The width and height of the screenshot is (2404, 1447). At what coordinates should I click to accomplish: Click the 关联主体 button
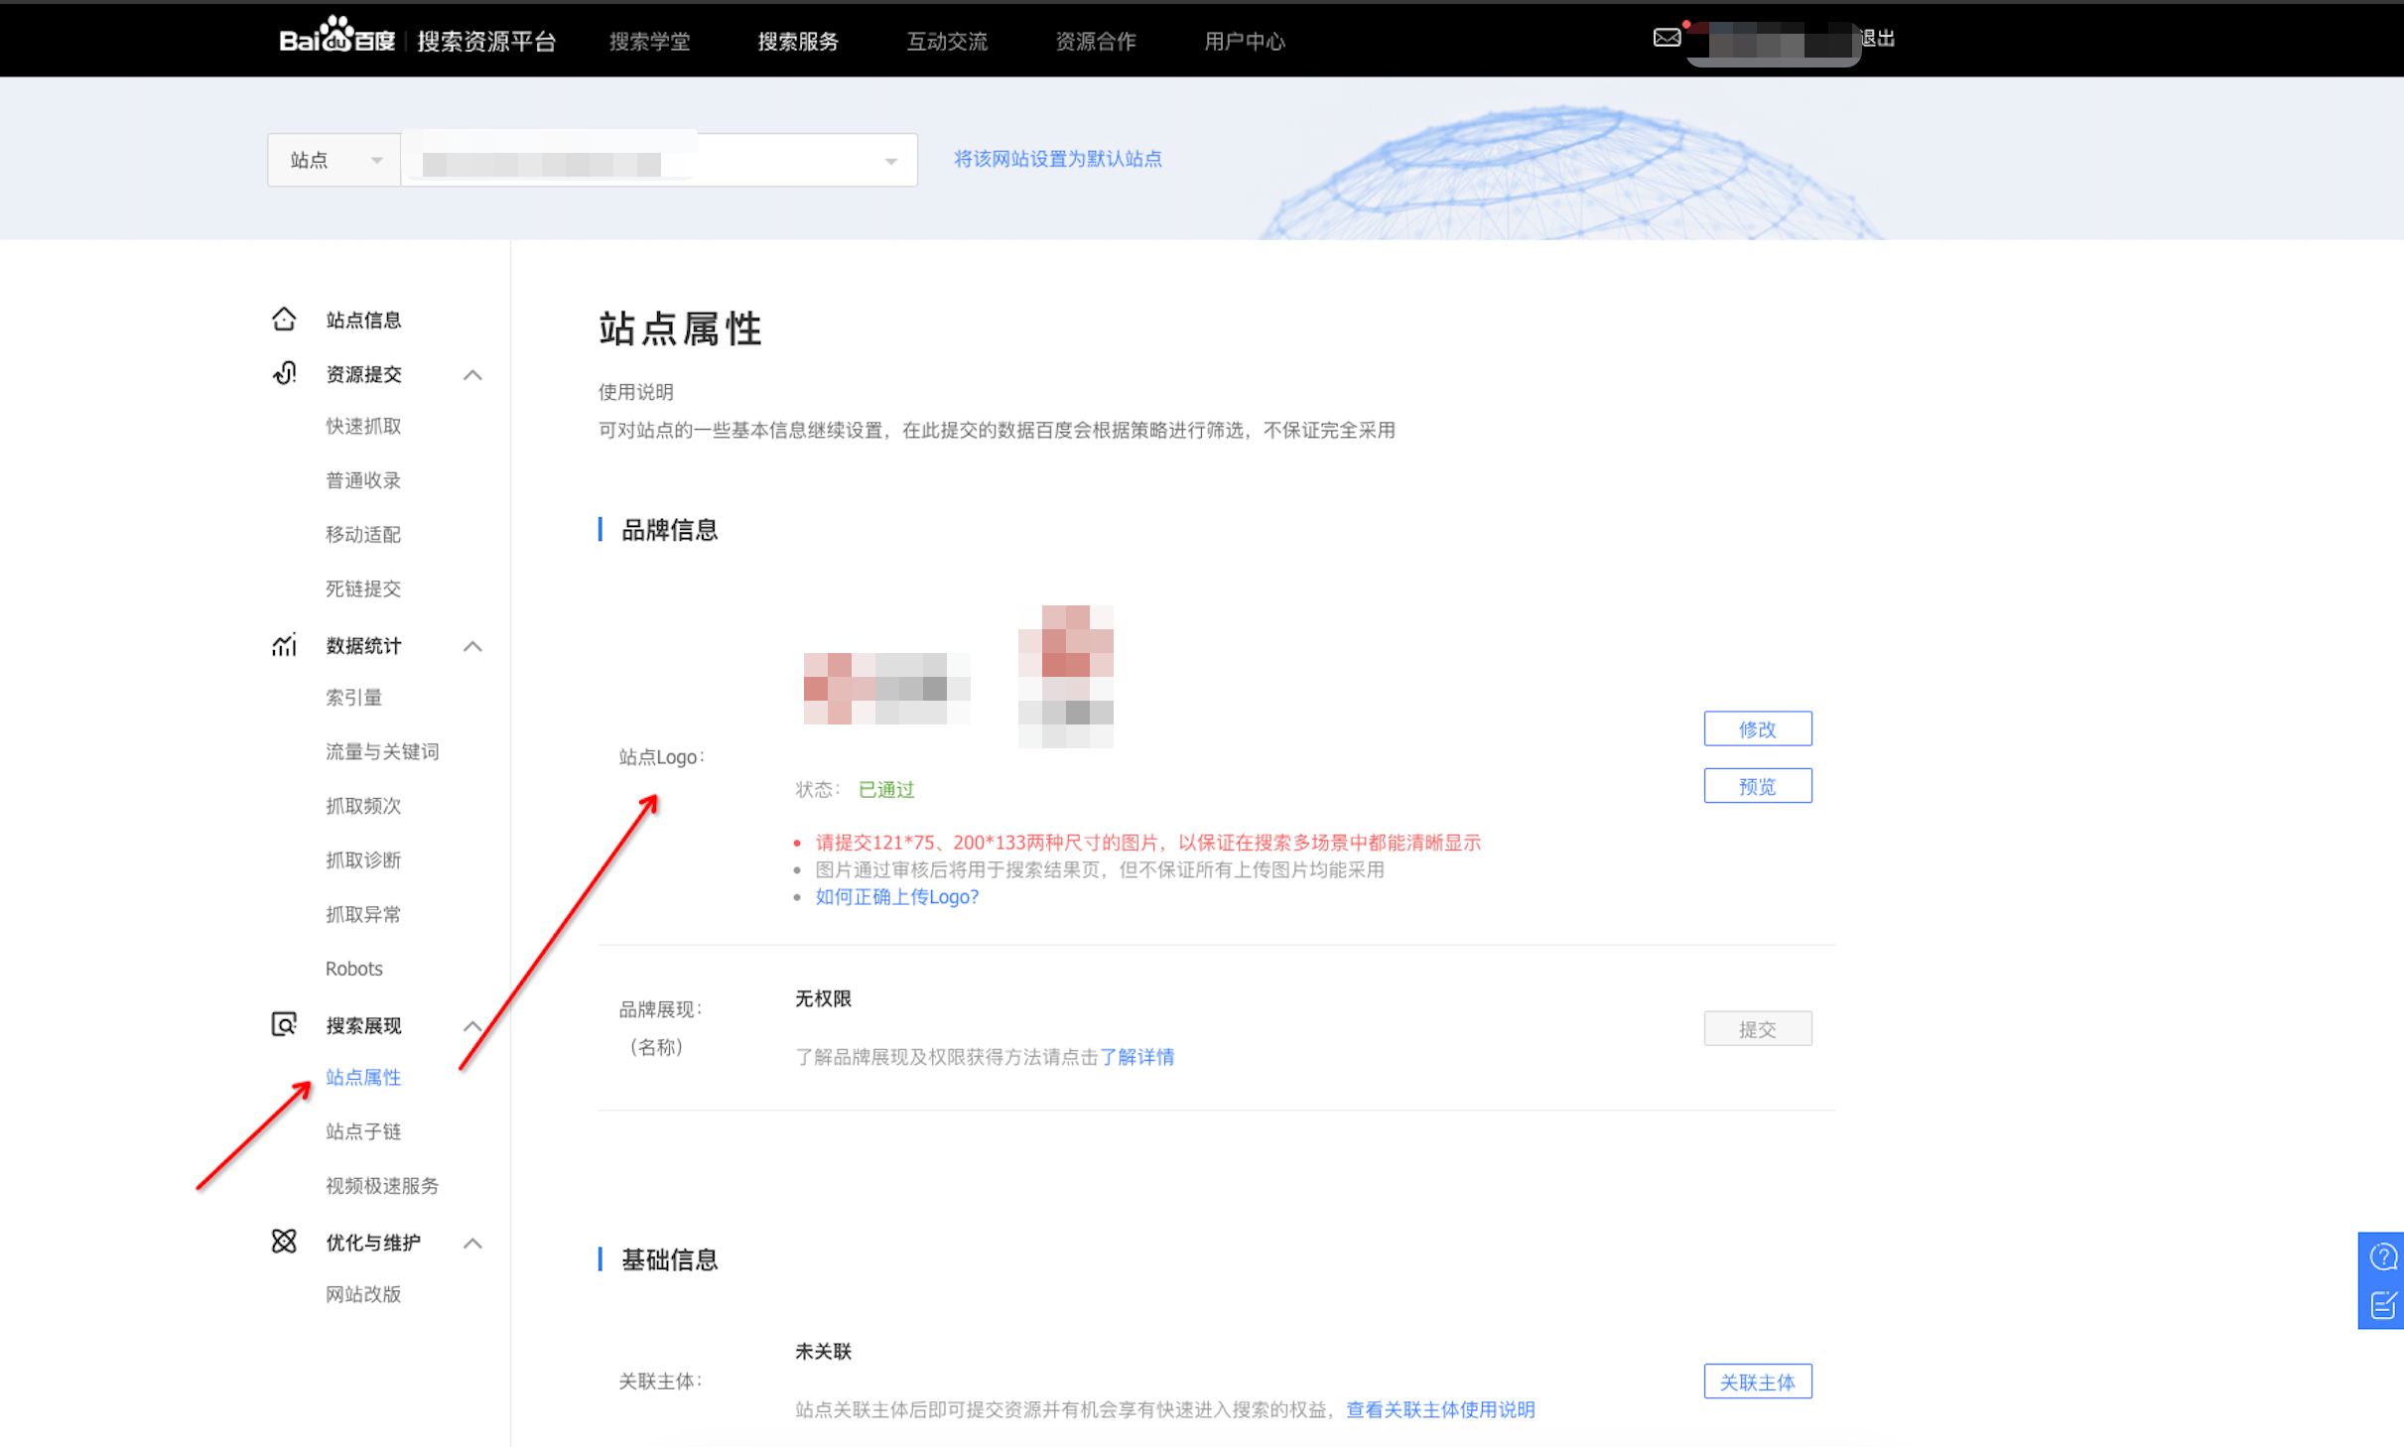coord(1758,1381)
